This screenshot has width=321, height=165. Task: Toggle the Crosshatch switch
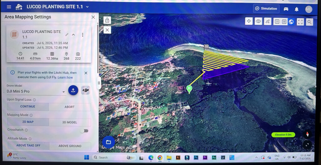point(84,131)
